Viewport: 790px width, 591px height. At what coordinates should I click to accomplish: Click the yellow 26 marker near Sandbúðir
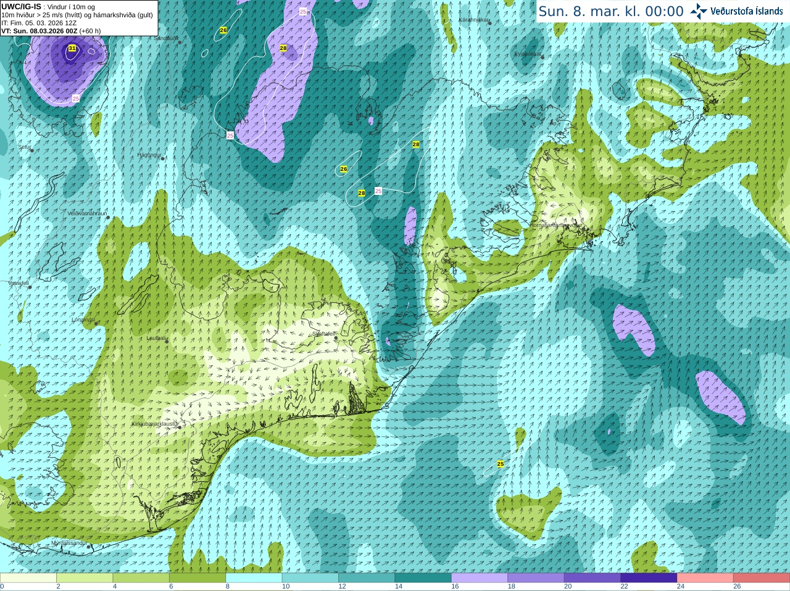tap(223, 30)
